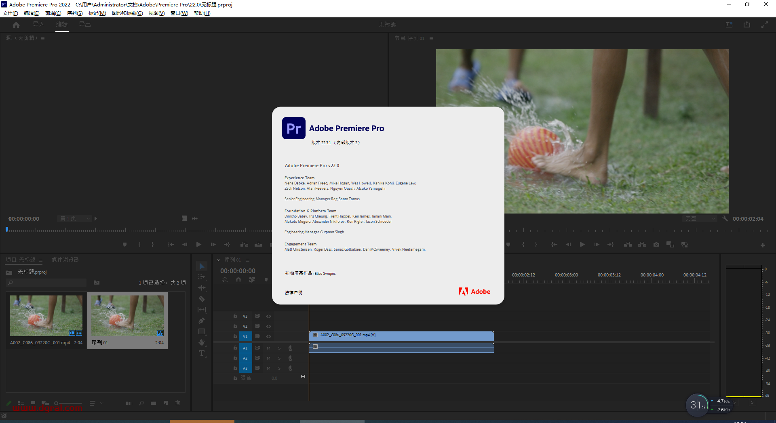This screenshot has width=776, height=423.
Task: Select the Track Select Forward tool
Action: (202, 277)
